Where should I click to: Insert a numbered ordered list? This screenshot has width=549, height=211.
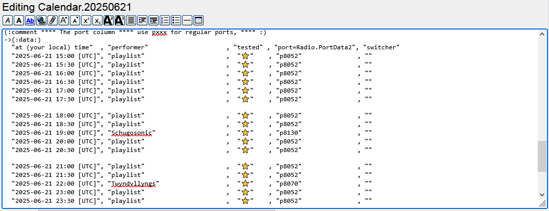click(165, 20)
